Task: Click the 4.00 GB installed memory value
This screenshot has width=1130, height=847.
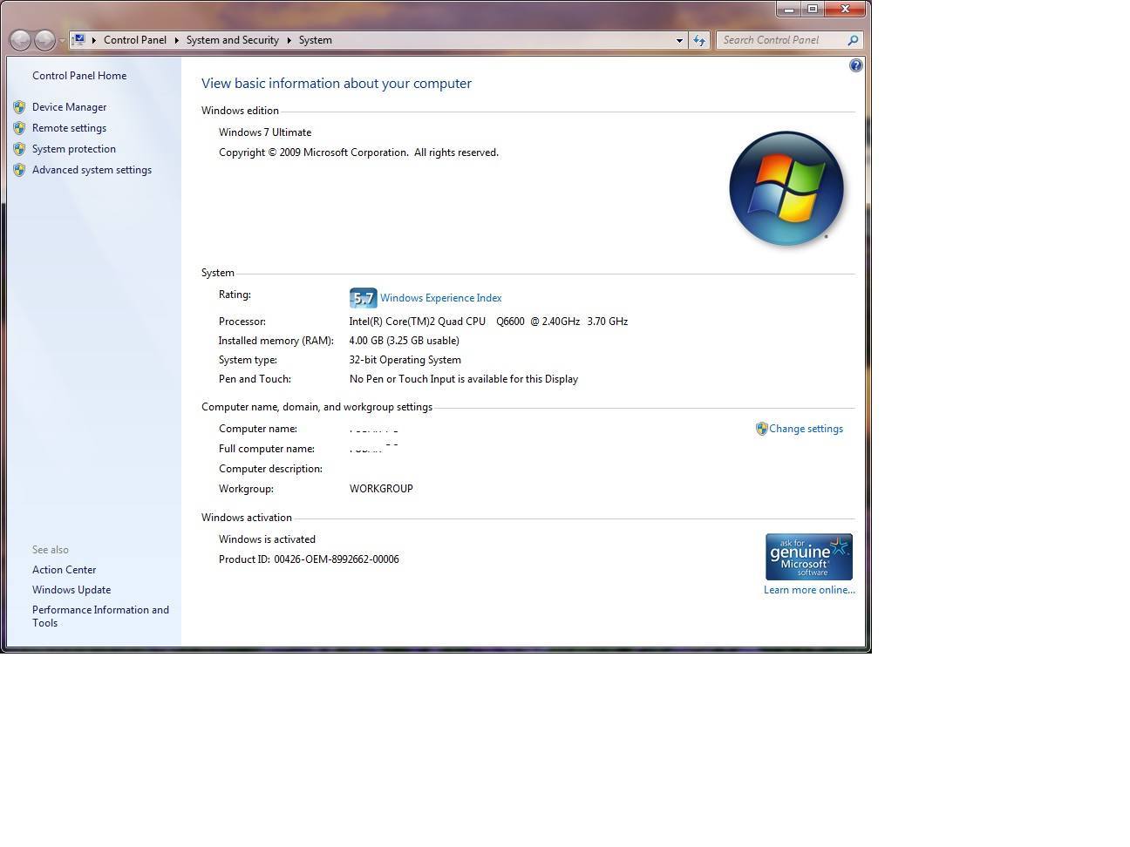Action: pos(405,341)
